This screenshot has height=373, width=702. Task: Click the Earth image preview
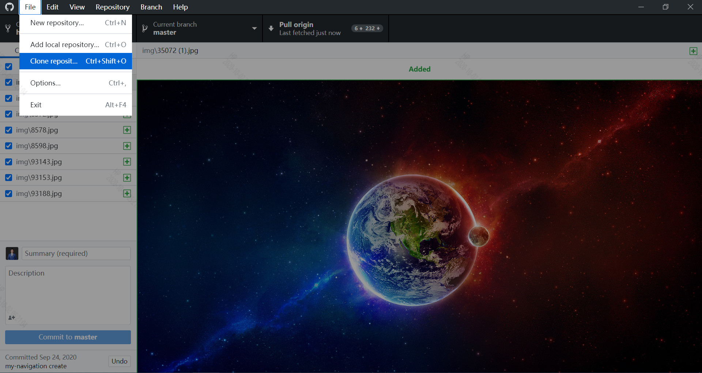[419, 226]
